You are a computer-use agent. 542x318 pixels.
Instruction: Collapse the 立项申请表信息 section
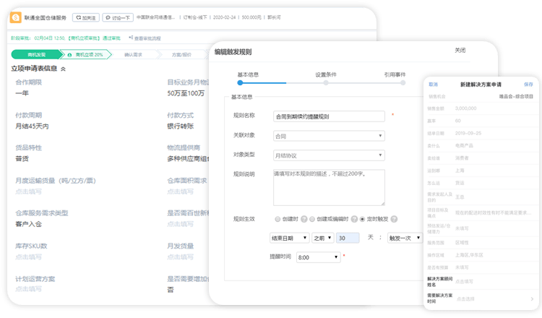(x=63, y=69)
